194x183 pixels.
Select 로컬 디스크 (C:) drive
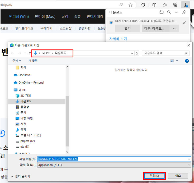(x=31, y=135)
